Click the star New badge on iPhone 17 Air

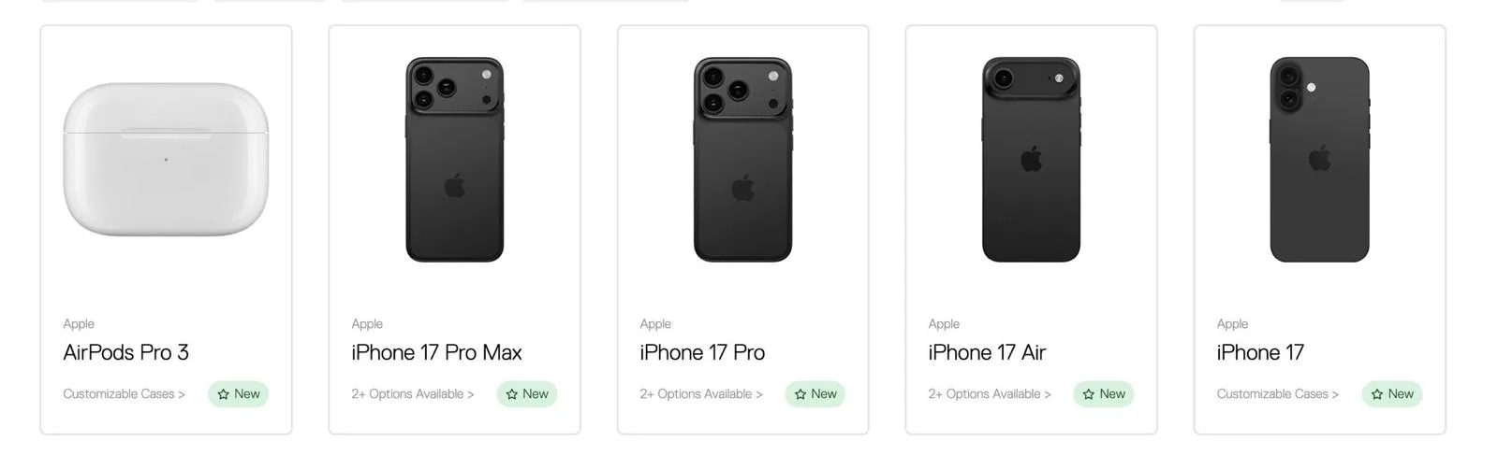(1104, 394)
